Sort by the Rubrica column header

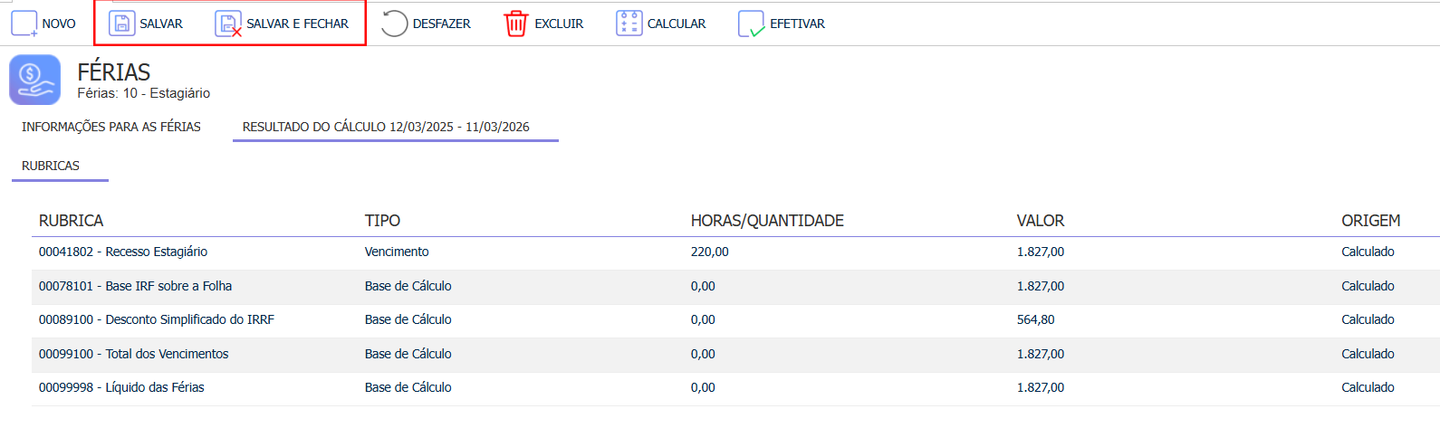71,221
